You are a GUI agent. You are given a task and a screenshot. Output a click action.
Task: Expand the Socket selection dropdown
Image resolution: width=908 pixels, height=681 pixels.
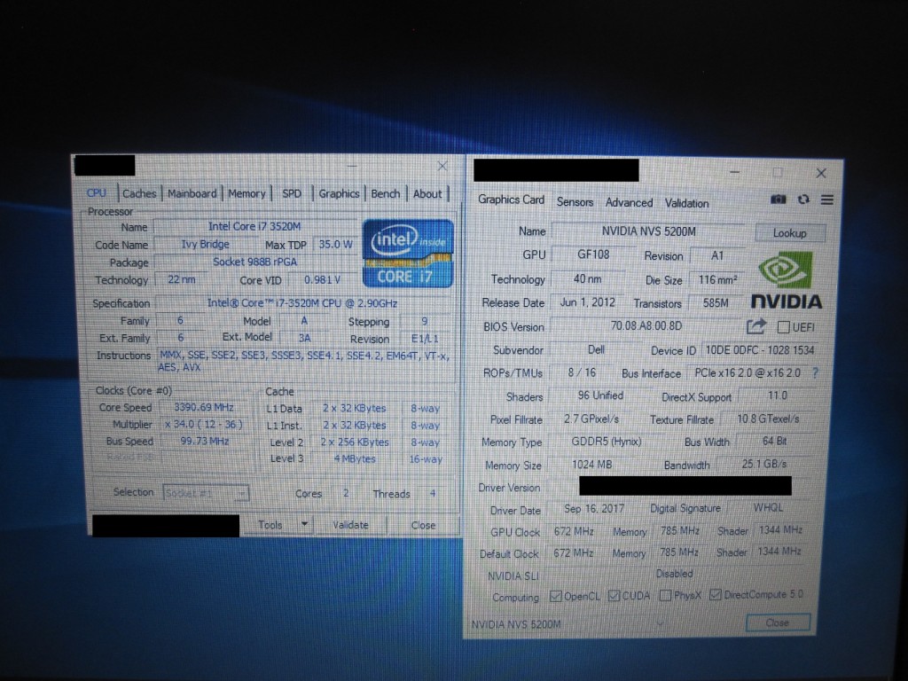tap(242, 493)
